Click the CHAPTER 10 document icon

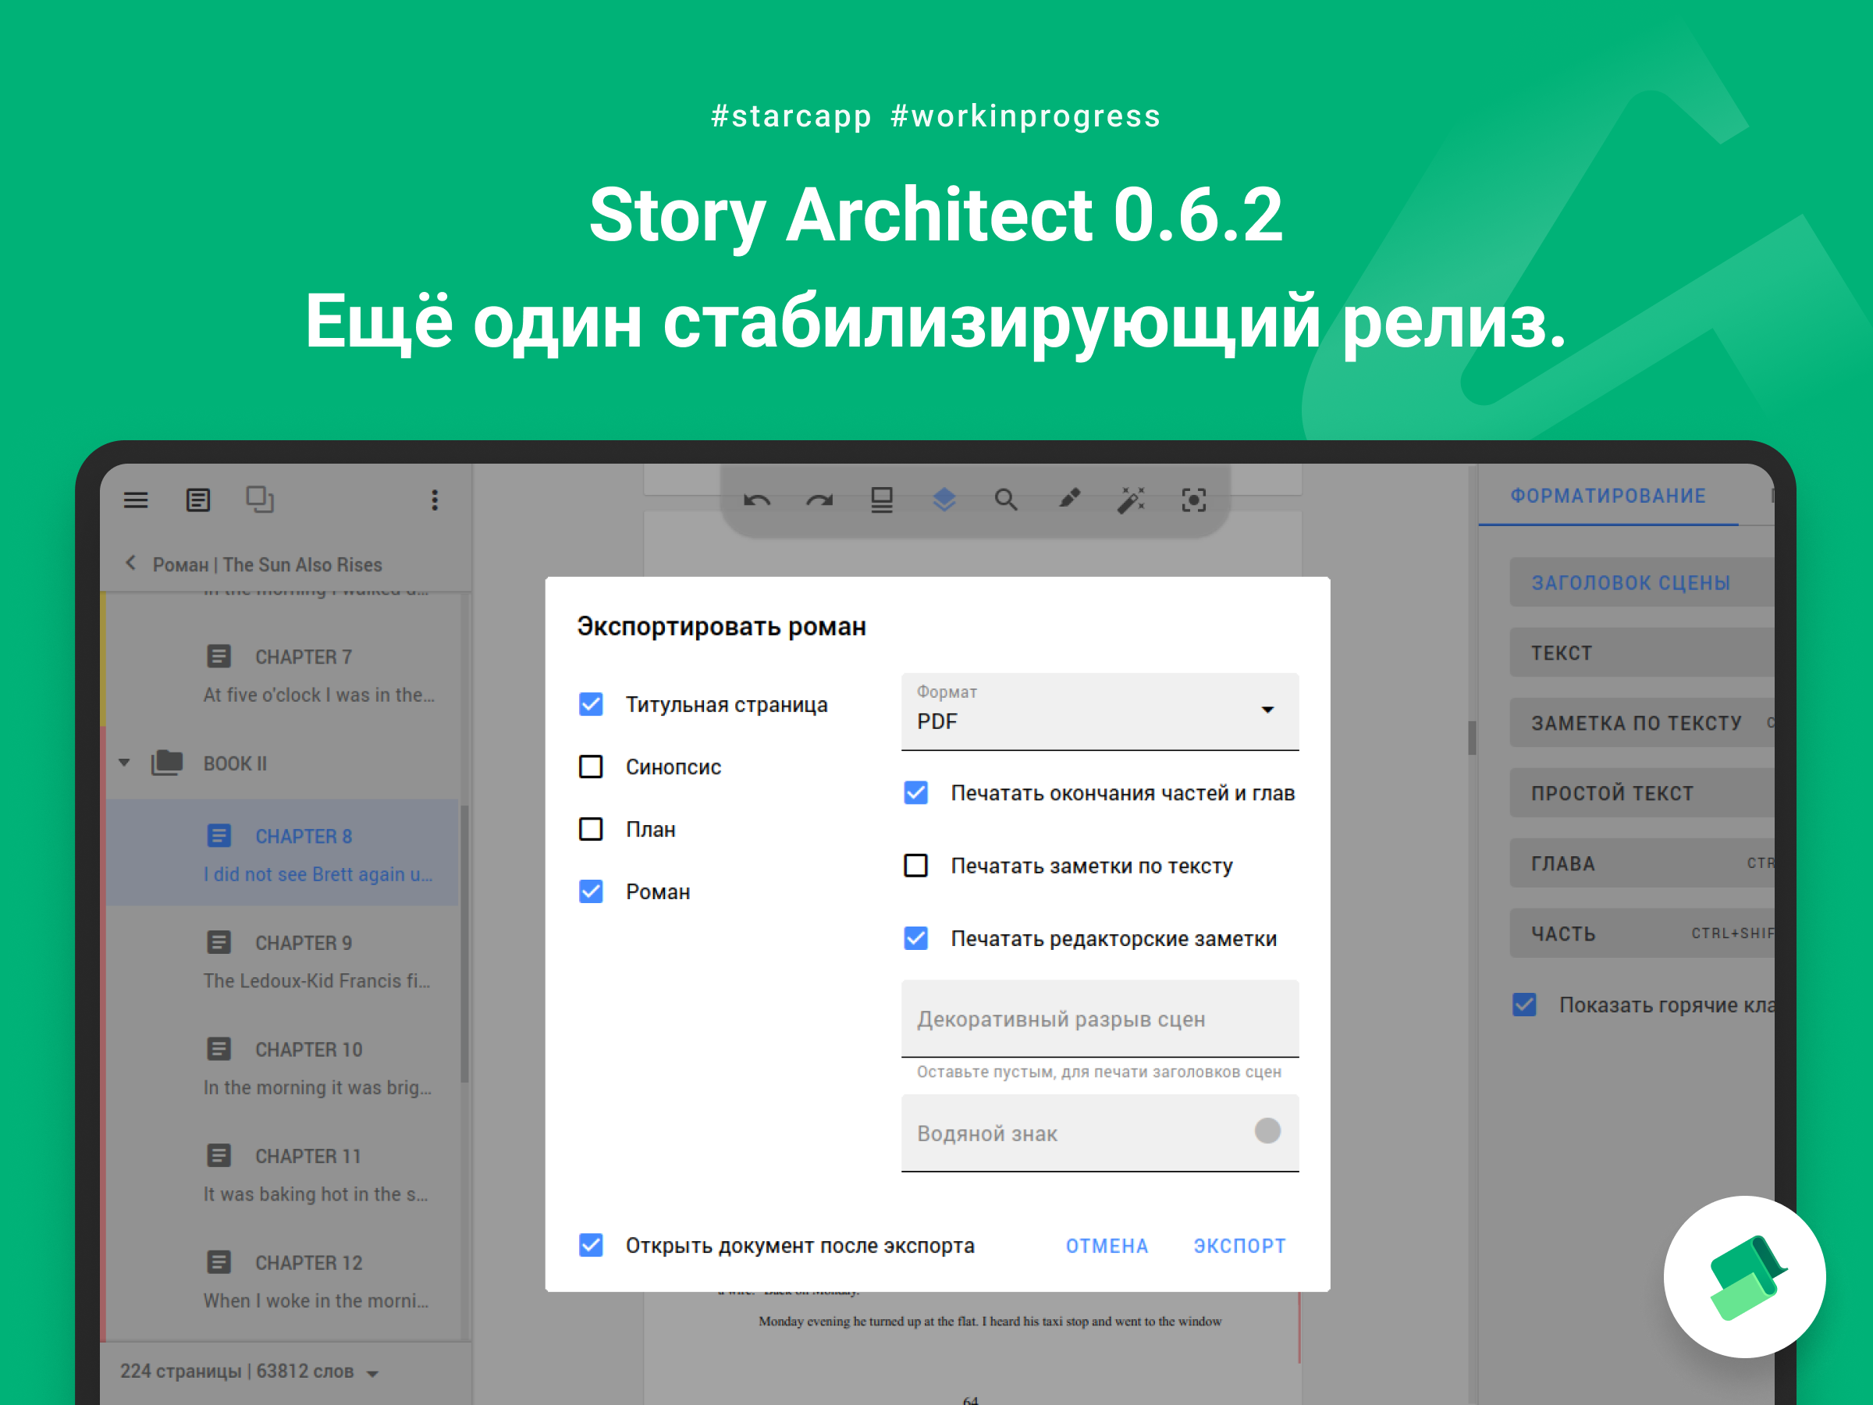[x=219, y=1048]
